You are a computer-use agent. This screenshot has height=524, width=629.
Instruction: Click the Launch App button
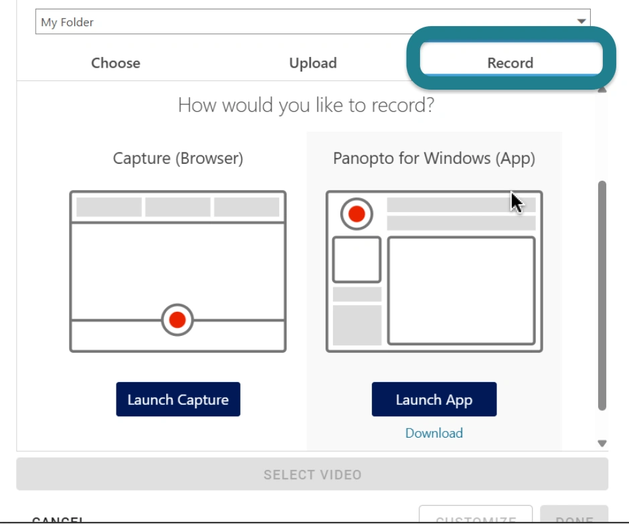coord(434,400)
